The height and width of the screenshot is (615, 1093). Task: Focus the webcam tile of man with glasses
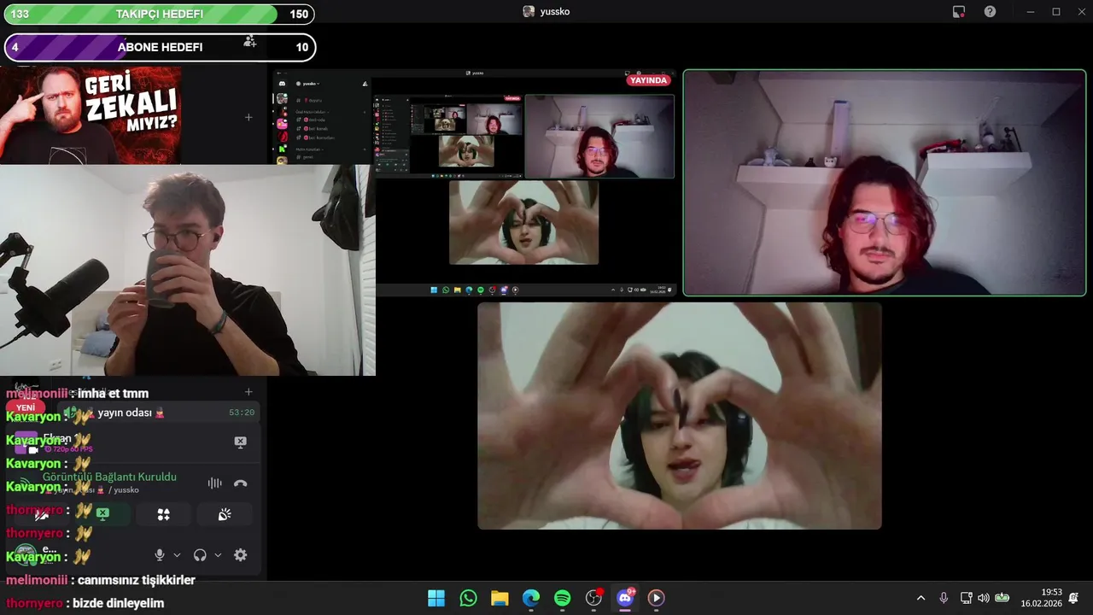pos(885,183)
